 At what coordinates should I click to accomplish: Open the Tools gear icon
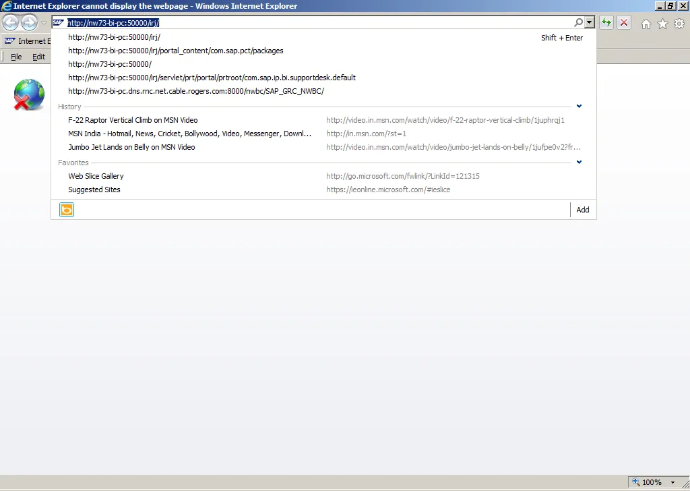click(679, 24)
